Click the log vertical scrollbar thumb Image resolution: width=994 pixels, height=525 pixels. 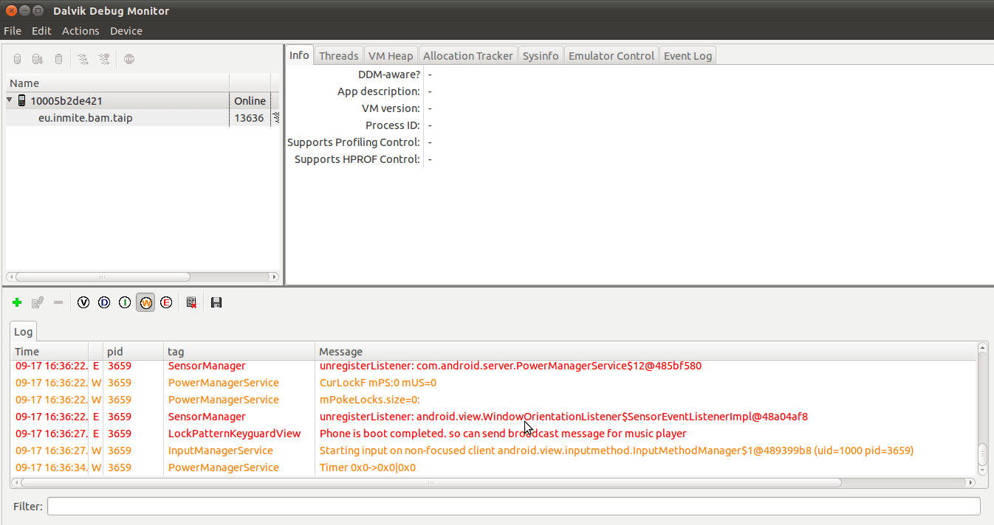pos(983,453)
